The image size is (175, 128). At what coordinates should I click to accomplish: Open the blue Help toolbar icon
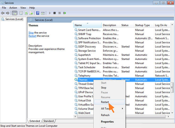(x=38, y=13)
